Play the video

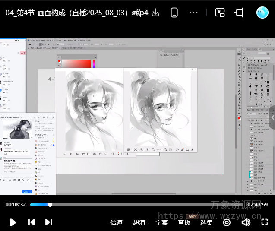(13, 222)
